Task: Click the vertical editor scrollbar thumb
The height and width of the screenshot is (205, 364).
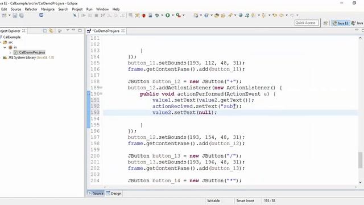Action: 360,160
